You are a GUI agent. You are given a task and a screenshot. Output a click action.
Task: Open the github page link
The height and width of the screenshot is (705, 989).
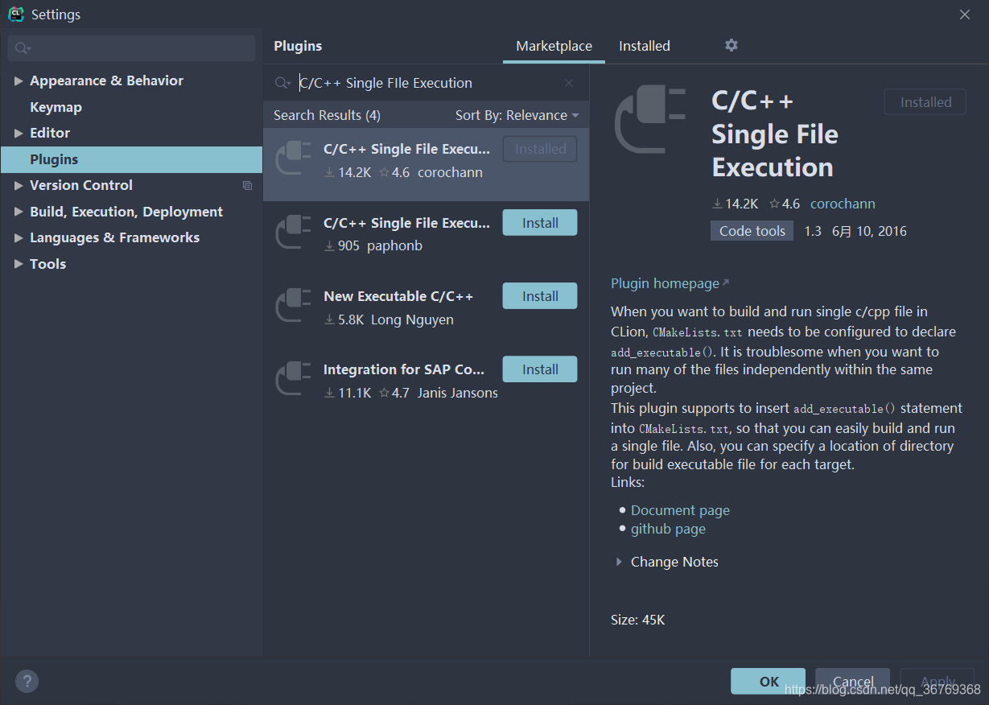pos(668,529)
